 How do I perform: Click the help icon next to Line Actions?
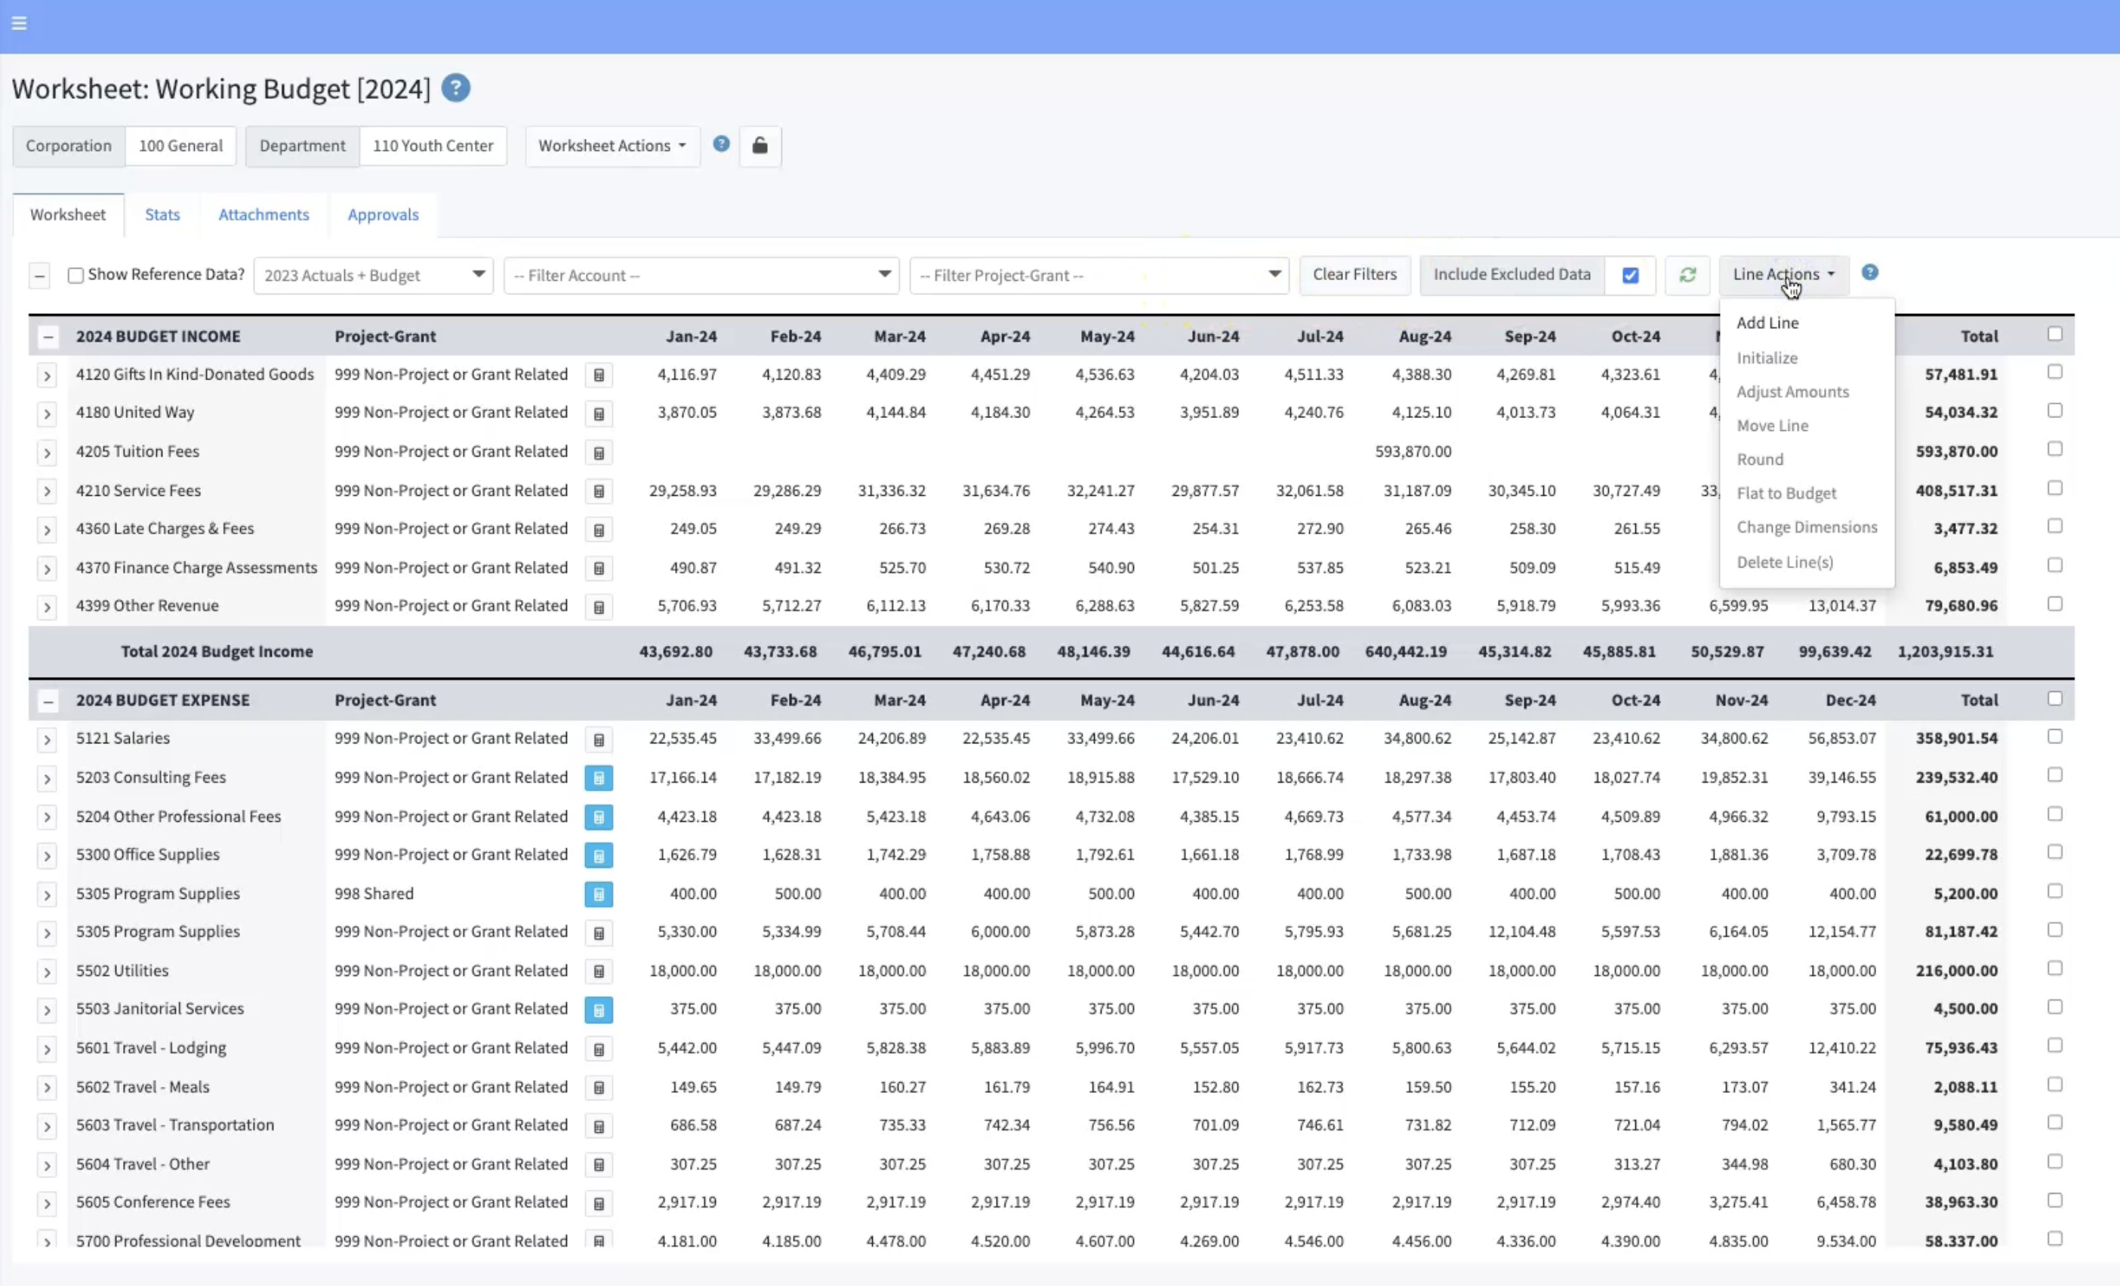point(1869,272)
